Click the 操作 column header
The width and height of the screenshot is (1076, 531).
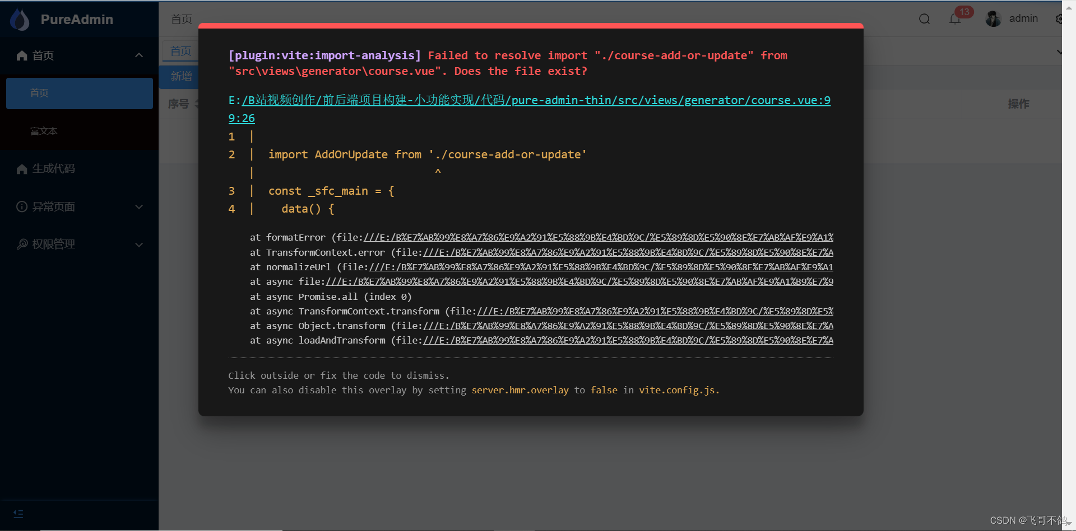pyautogui.click(x=1018, y=104)
